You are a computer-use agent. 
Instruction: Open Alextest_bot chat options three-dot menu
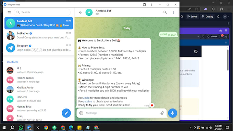tap(173, 12)
